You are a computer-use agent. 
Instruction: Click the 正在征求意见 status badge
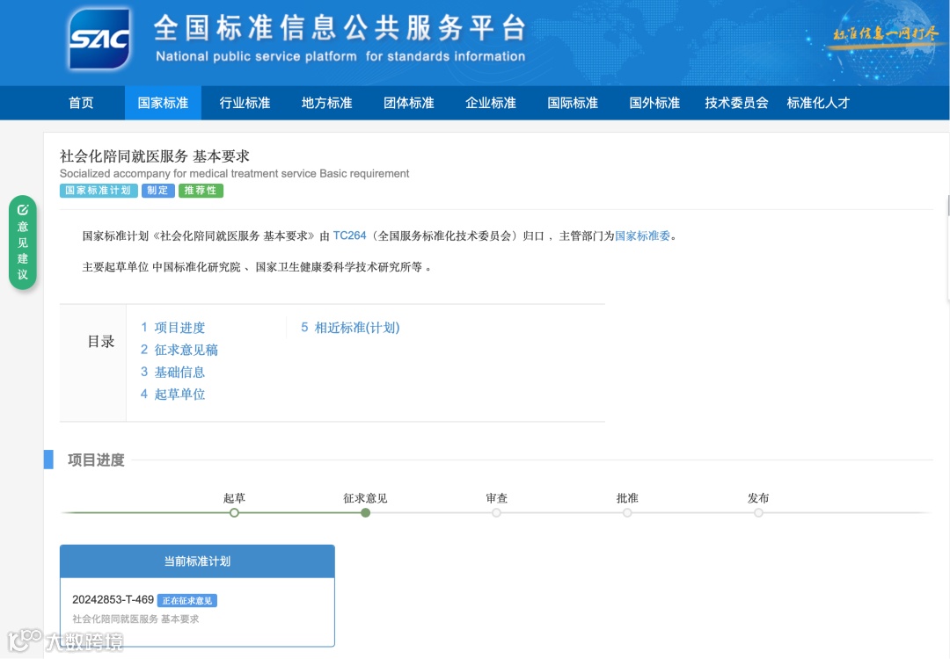pyautogui.click(x=187, y=600)
